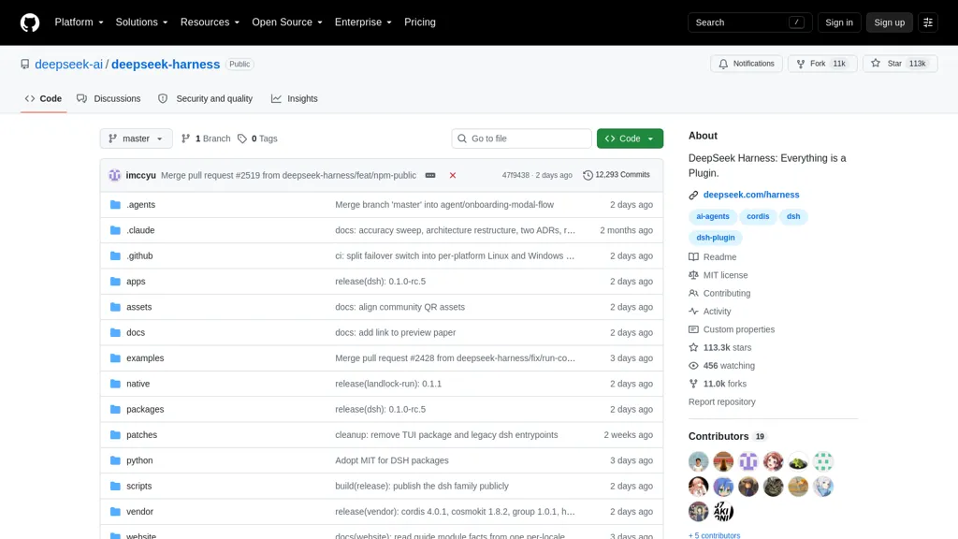Screen dimensions: 958x539
Task: Open the master branch selector
Action: [x=137, y=138]
